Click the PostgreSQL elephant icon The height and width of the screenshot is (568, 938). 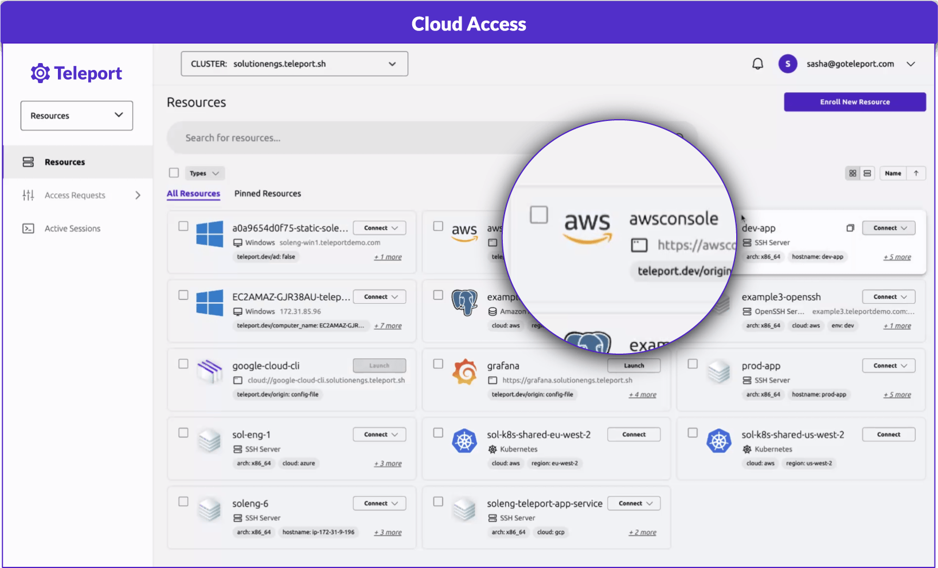click(464, 302)
